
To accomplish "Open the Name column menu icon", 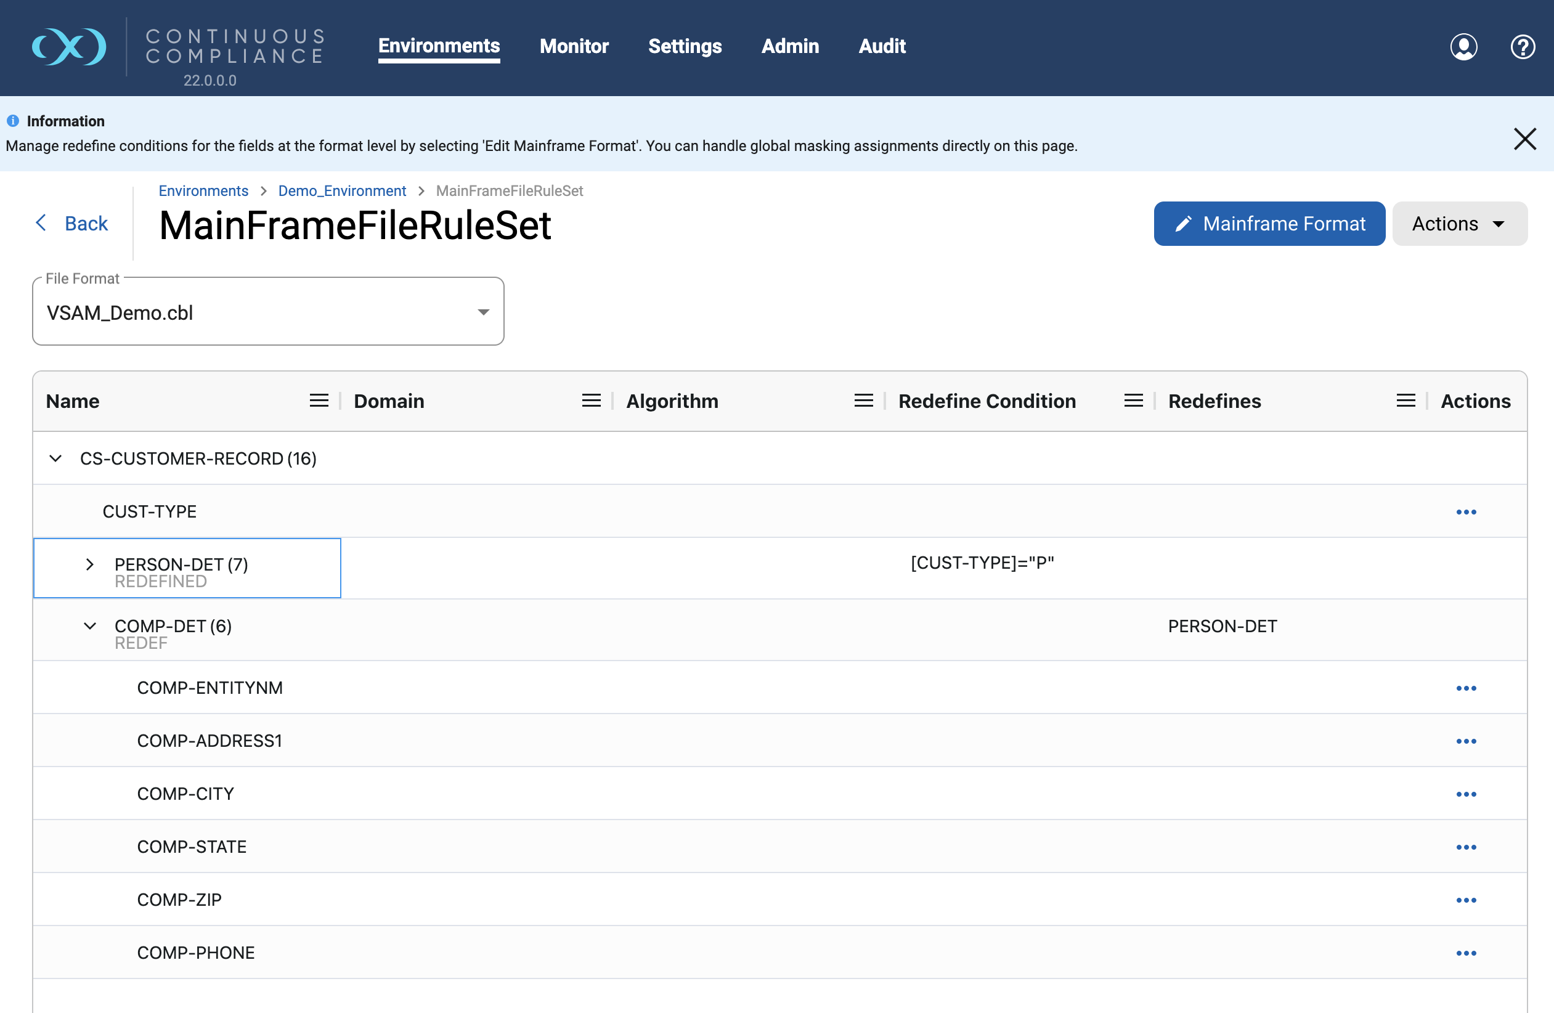I will (x=319, y=401).
